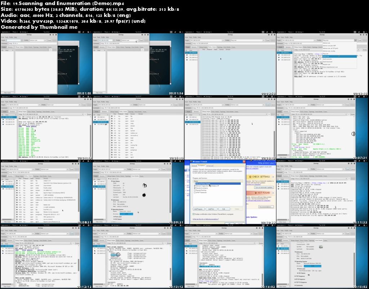Viewport: 369px width, 289px height.
Task: Click Add Program button in 00:10:33 frame
Action: tap(199, 209)
